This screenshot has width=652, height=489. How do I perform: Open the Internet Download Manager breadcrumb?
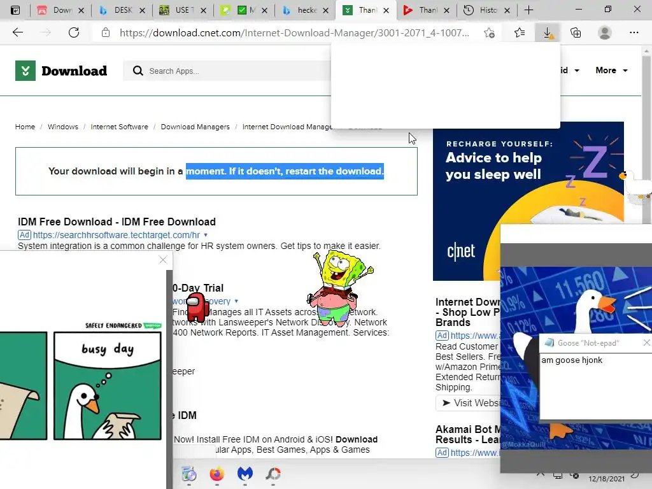click(287, 127)
